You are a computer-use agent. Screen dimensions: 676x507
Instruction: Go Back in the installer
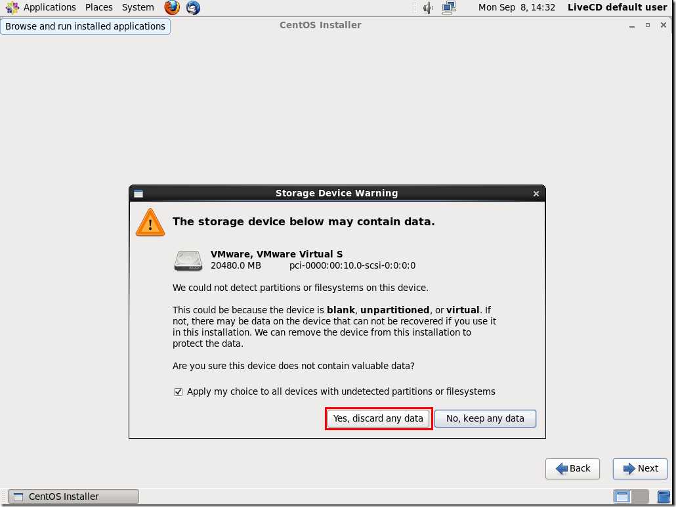pos(572,469)
